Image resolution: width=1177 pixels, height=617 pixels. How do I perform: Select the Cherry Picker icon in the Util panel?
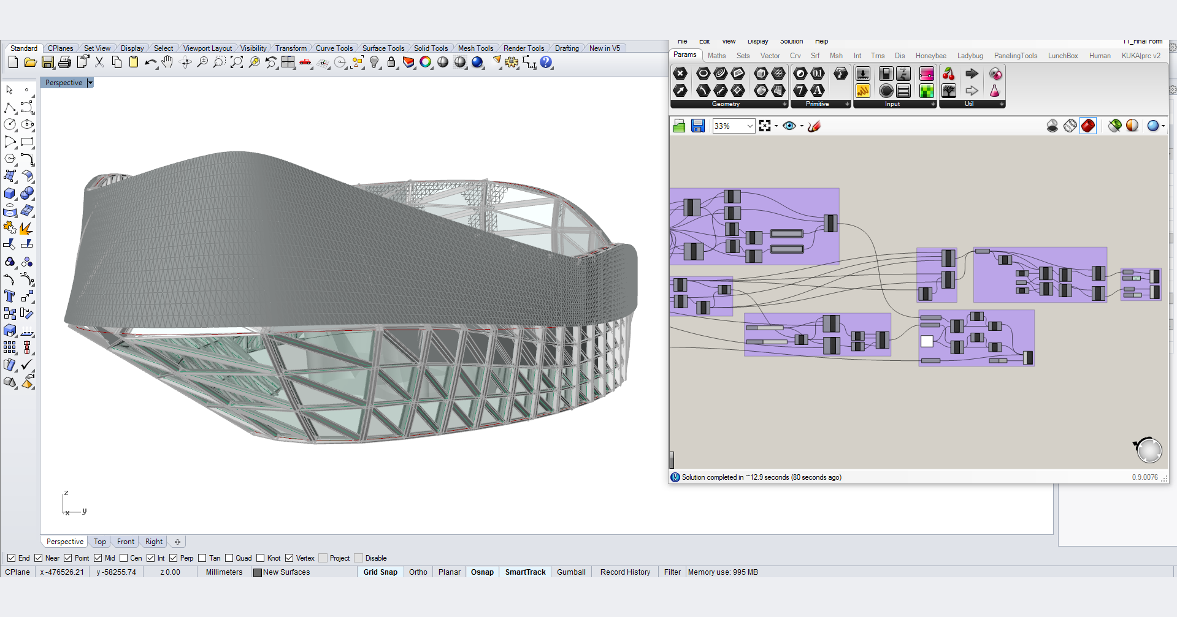948,74
